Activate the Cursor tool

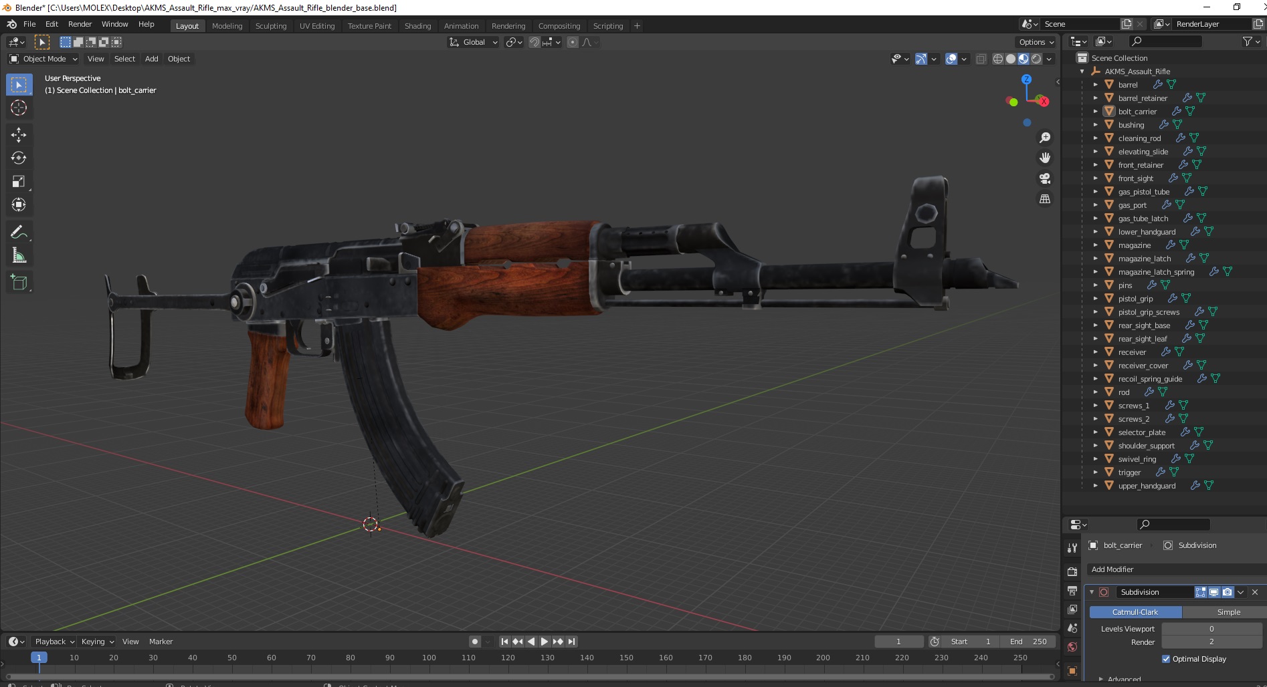pyautogui.click(x=19, y=108)
